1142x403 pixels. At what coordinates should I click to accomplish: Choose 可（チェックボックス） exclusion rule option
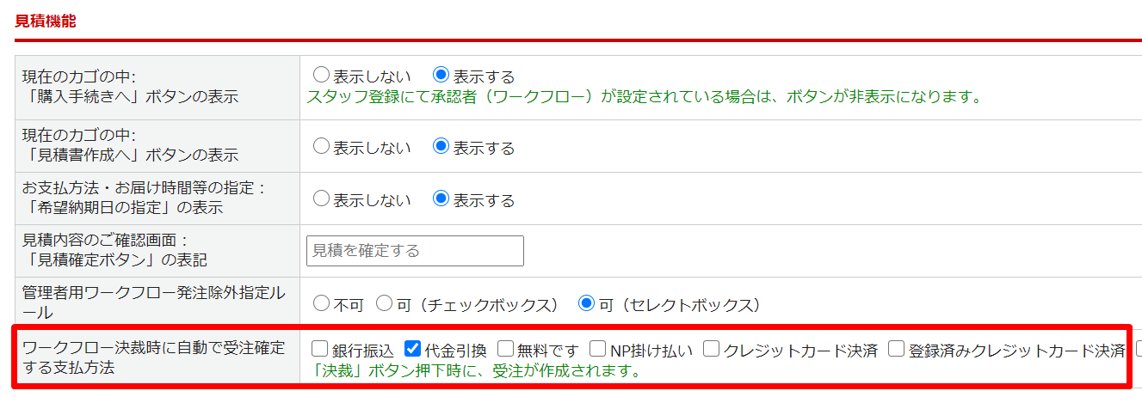click(385, 303)
